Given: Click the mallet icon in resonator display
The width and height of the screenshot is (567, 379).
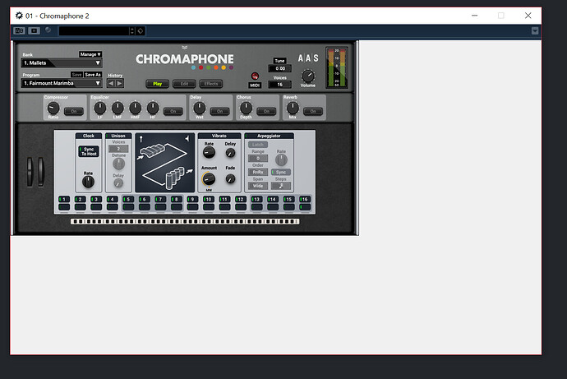Looking at the screenshot, I should pos(141,139).
